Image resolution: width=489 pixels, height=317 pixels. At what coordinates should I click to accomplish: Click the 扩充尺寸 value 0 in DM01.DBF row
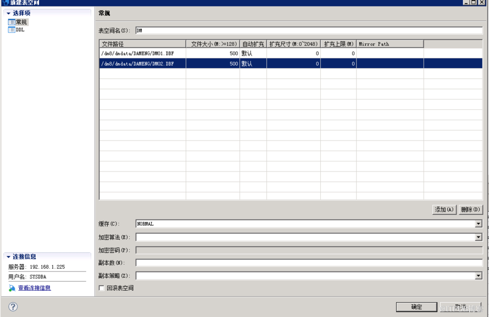pos(293,53)
